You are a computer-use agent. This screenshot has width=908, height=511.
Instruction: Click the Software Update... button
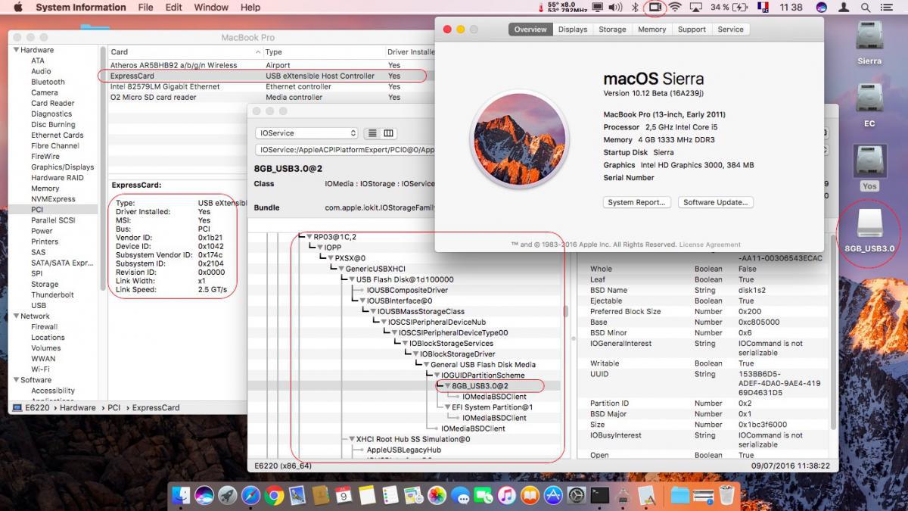(x=715, y=202)
